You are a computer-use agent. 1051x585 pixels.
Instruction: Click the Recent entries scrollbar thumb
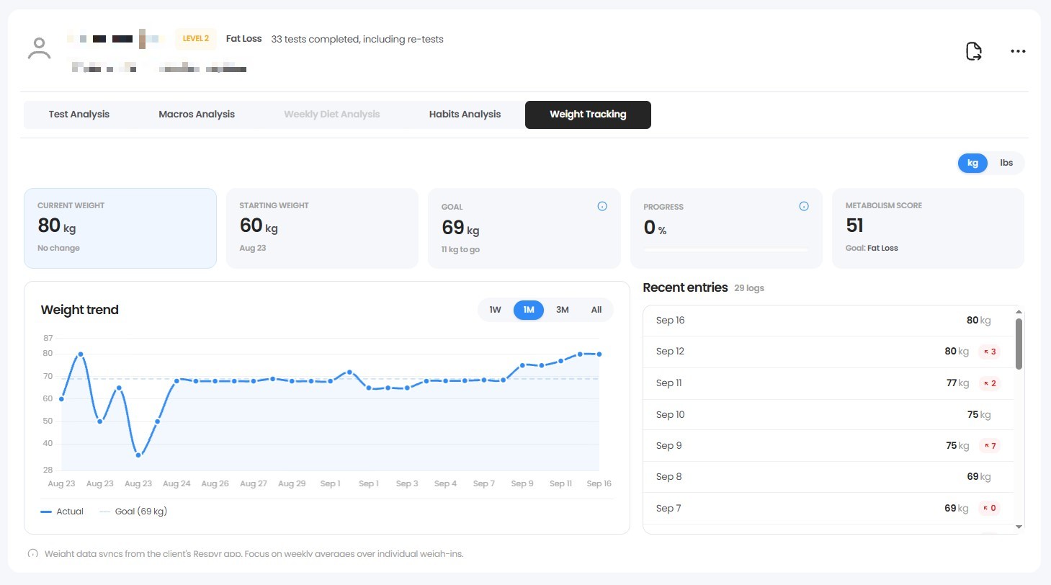point(1019,344)
